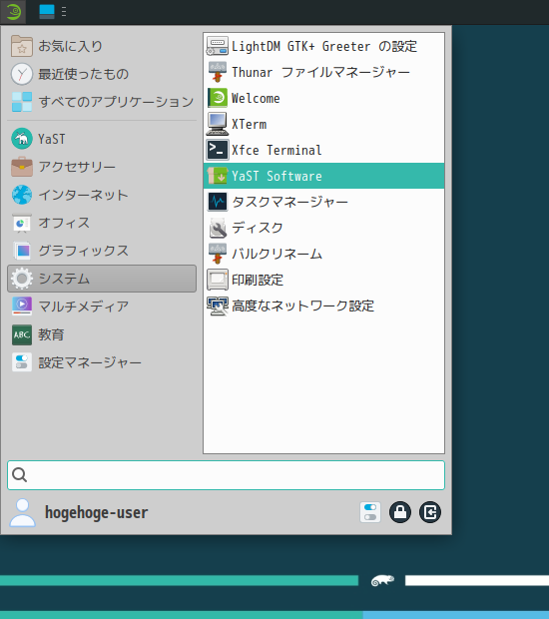Select インターネット category
Screen dimensions: 549x619
point(102,195)
